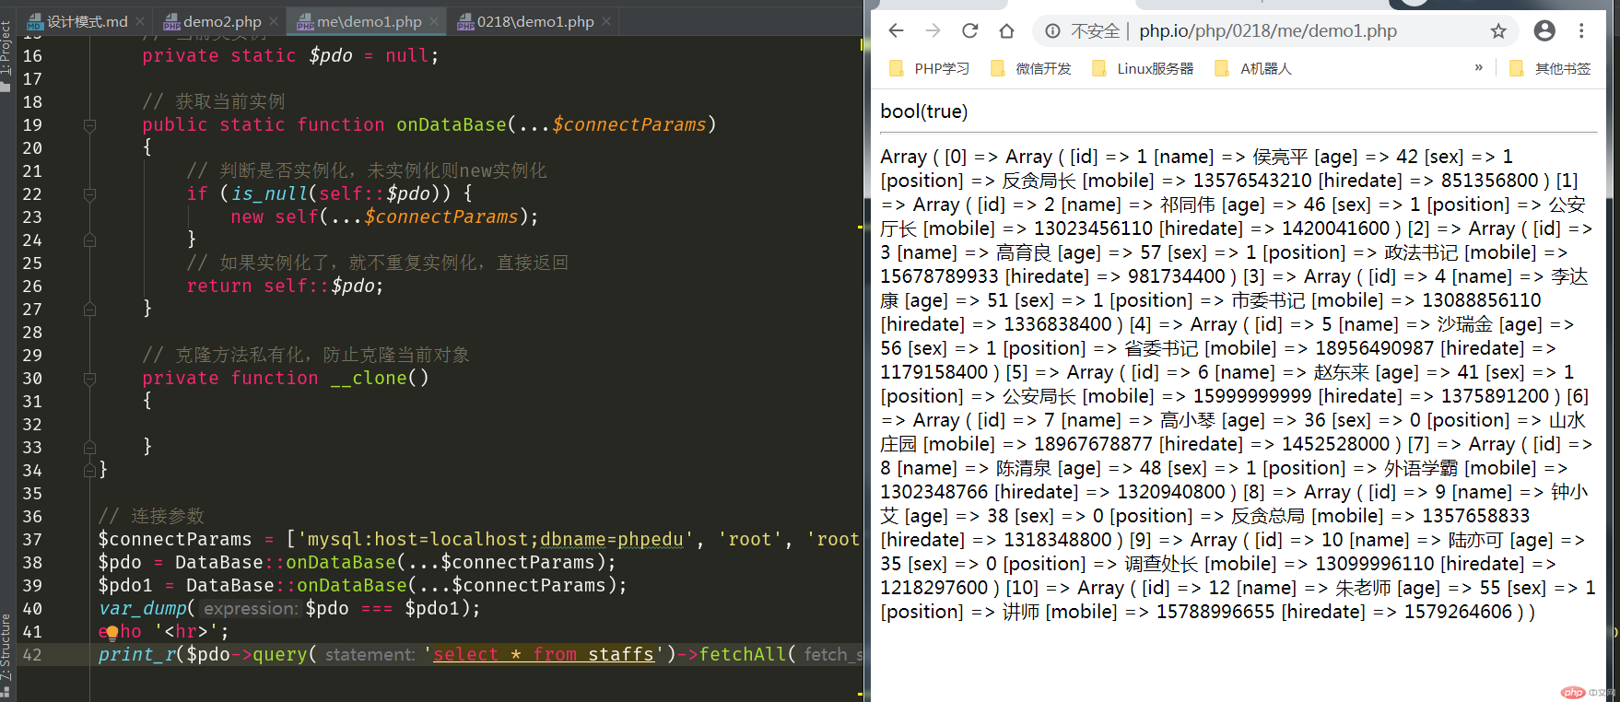The height and width of the screenshot is (702, 1620).
Task: Click 'return self::$pdo;' statement
Action: tap(285, 286)
